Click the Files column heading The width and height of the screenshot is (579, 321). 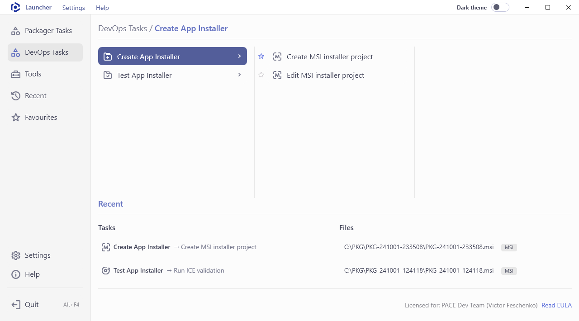[x=346, y=228]
